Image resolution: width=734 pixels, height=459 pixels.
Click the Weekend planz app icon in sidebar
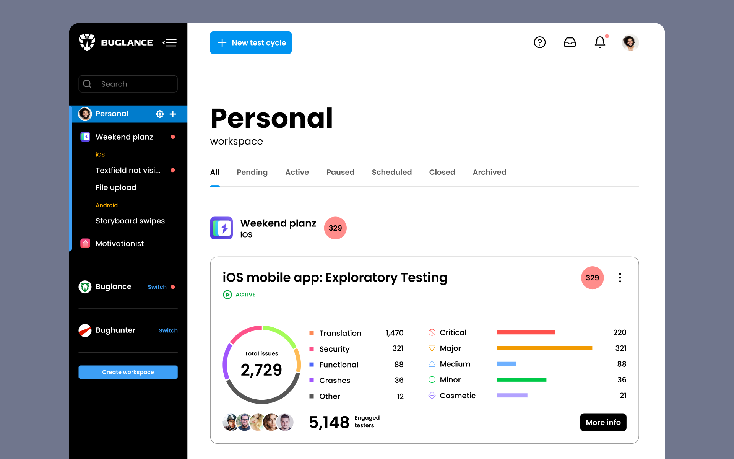[x=85, y=137]
